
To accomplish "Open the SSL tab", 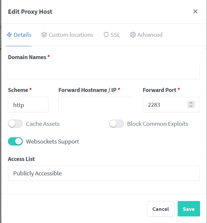I will pos(115,35).
